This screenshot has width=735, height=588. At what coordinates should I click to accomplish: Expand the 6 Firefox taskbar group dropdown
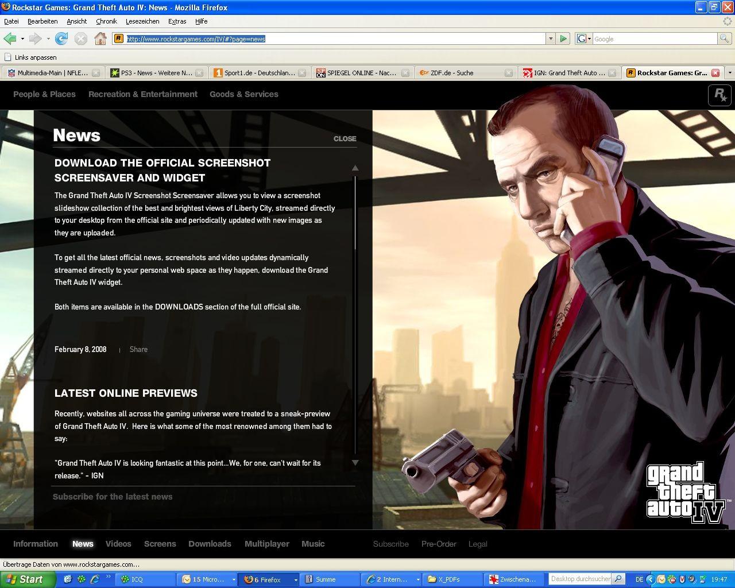pos(296,579)
